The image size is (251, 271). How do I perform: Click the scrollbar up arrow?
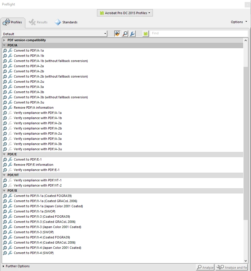coord(246,40)
